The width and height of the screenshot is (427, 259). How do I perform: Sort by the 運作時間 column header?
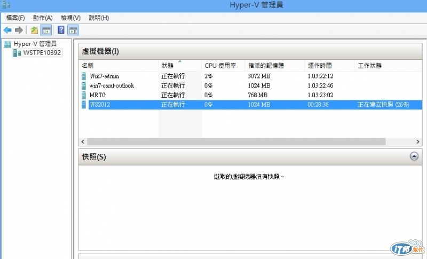click(329, 66)
